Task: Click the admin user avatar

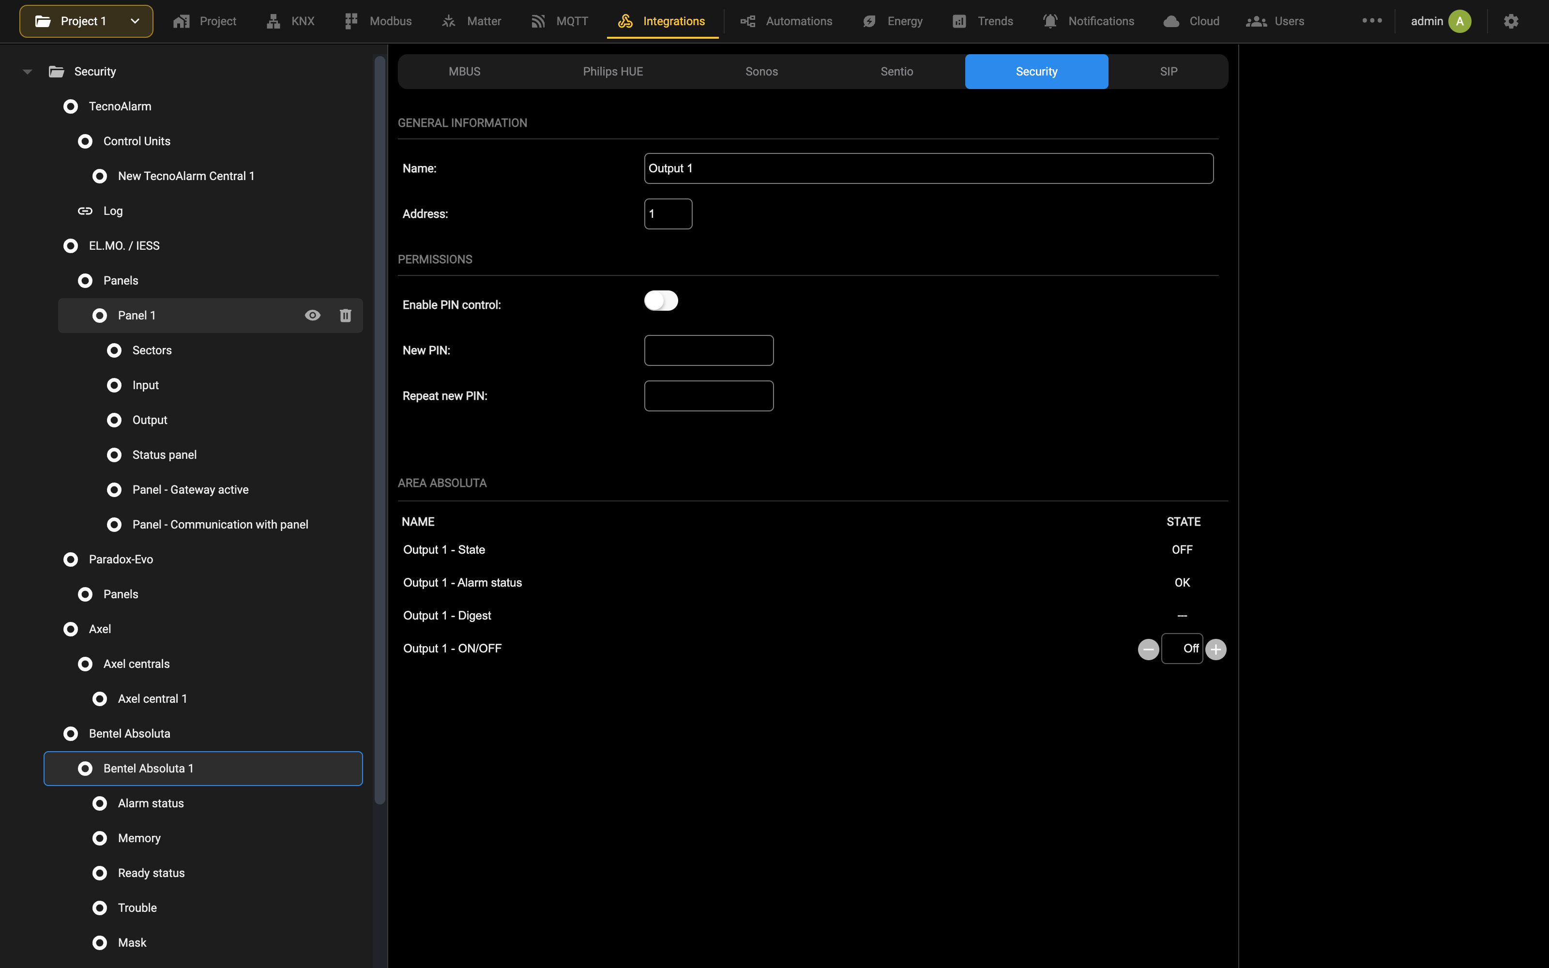Action: 1460,21
